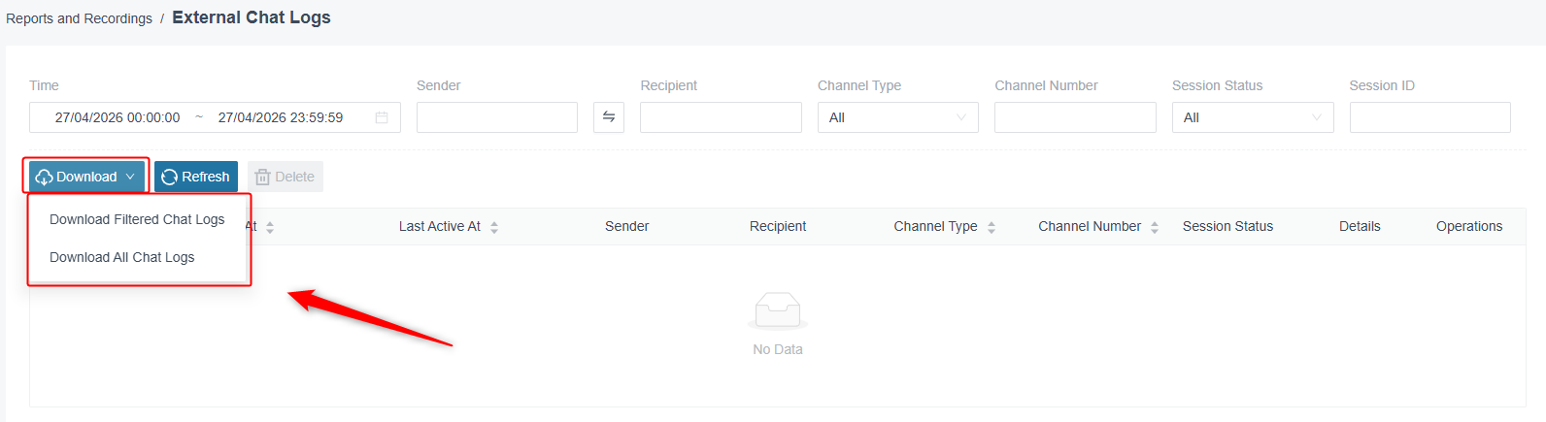Click the Recipient column header
This screenshot has width=1546, height=422.
[x=778, y=226]
